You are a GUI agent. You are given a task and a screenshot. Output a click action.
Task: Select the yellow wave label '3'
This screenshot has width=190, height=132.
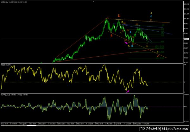[x=129, y=46]
